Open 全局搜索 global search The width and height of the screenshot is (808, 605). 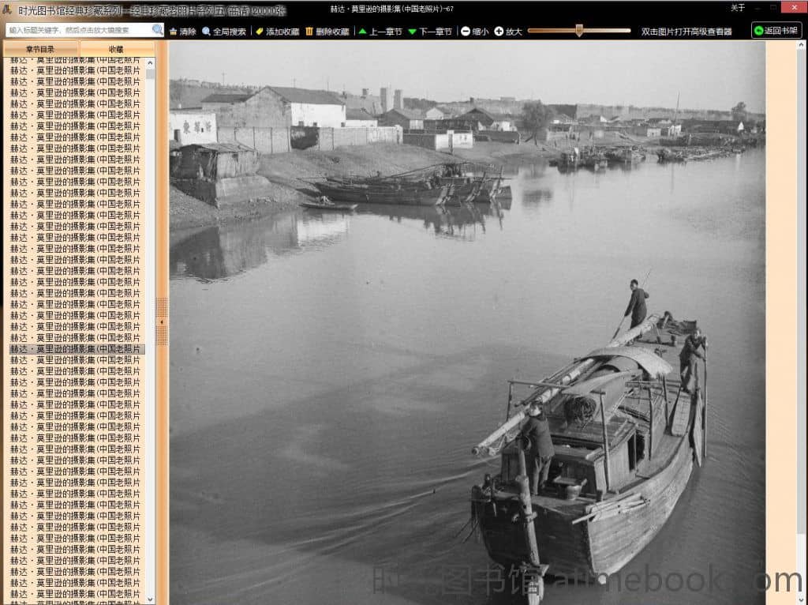click(224, 32)
